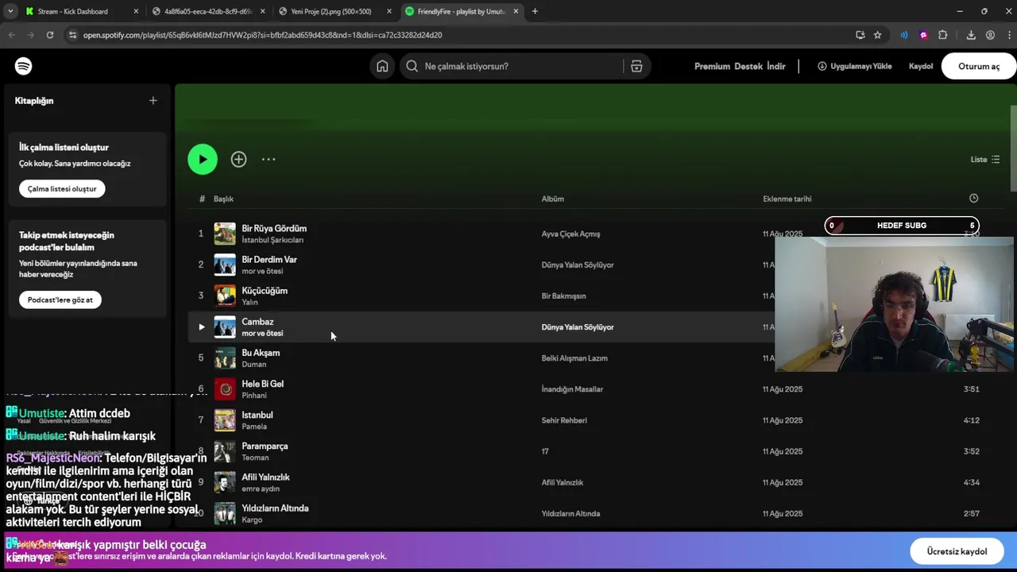Image resolution: width=1017 pixels, height=572 pixels.
Task: Open the Premium link
Action: [x=712, y=66]
